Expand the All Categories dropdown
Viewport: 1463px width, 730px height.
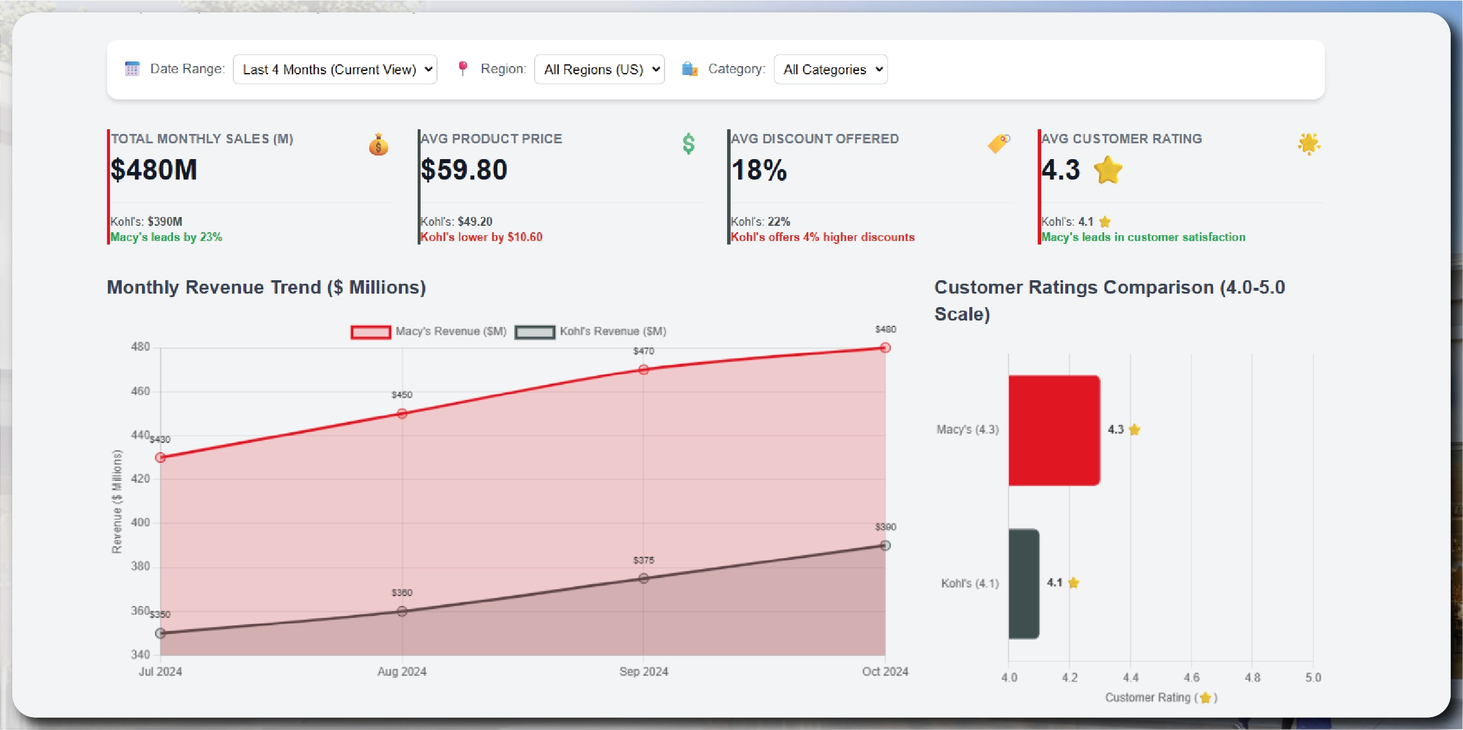830,70
